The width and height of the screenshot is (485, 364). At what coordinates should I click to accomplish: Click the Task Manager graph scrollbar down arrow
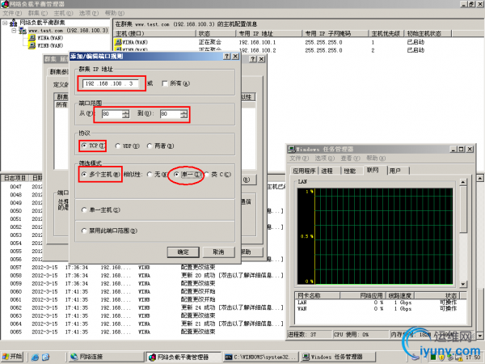pyautogui.click(x=463, y=284)
